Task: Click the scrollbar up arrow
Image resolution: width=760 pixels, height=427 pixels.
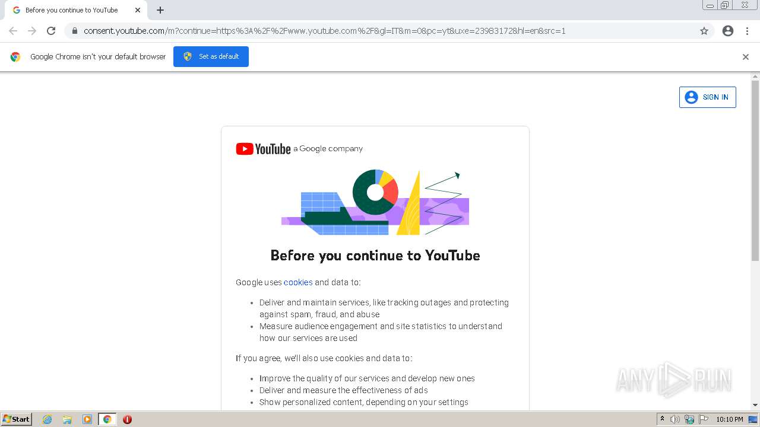Action: [755, 77]
